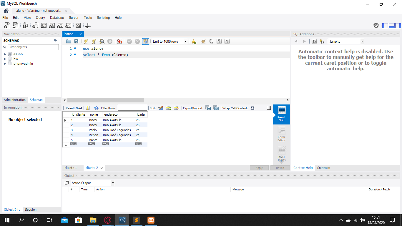Edit current row pencil icon

coord(161,108)
